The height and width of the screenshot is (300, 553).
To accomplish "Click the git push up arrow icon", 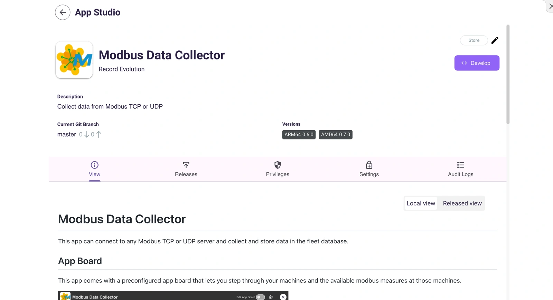I will 99,134.
